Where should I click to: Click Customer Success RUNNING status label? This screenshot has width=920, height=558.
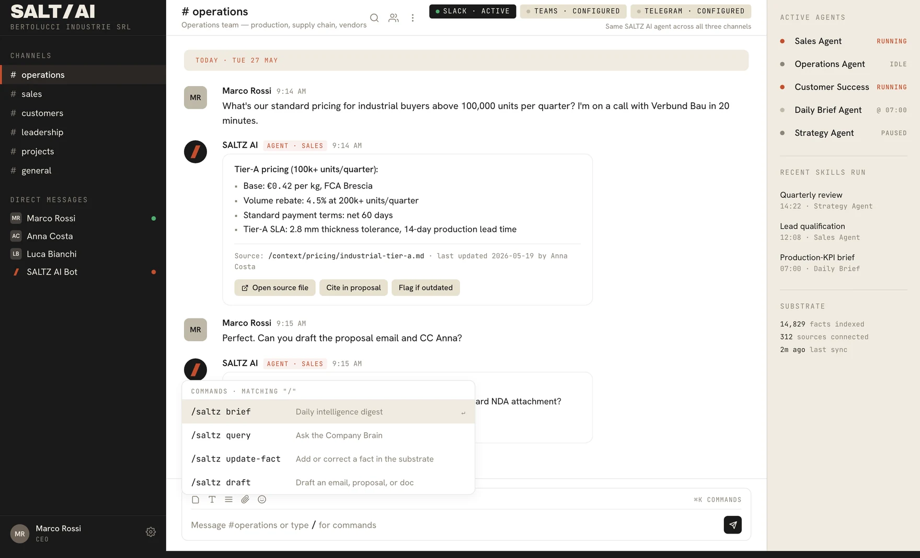click(892, 87)
